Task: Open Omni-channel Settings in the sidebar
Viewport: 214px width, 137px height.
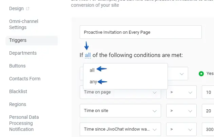Action: coord(23,24)
